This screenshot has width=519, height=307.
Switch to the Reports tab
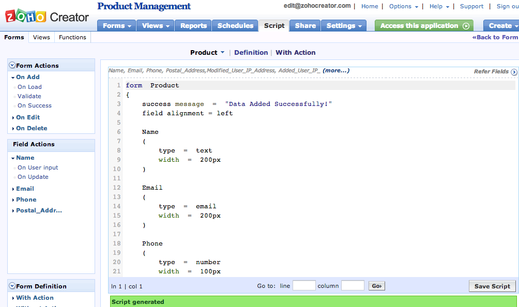(193, 26)
